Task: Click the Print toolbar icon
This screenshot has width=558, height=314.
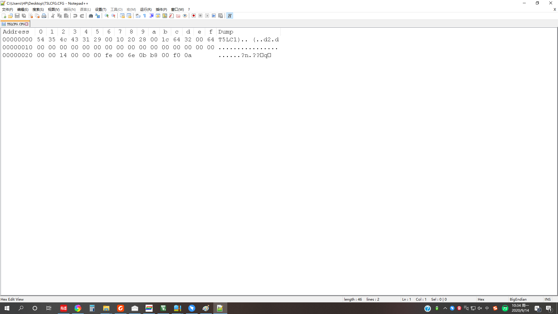Action: pos(44,16)
